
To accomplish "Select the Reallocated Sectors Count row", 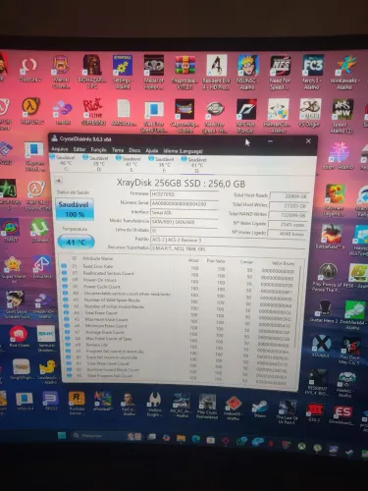I will [179, 274].
